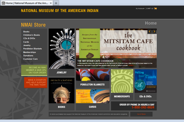
Task: Select CDs & DVDs in the sidebar menu
Action: (29, 38)
